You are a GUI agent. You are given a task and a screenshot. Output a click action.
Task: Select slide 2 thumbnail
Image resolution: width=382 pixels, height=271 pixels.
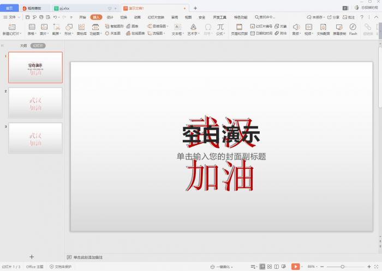pyautogui.click(x=35, y=103)
